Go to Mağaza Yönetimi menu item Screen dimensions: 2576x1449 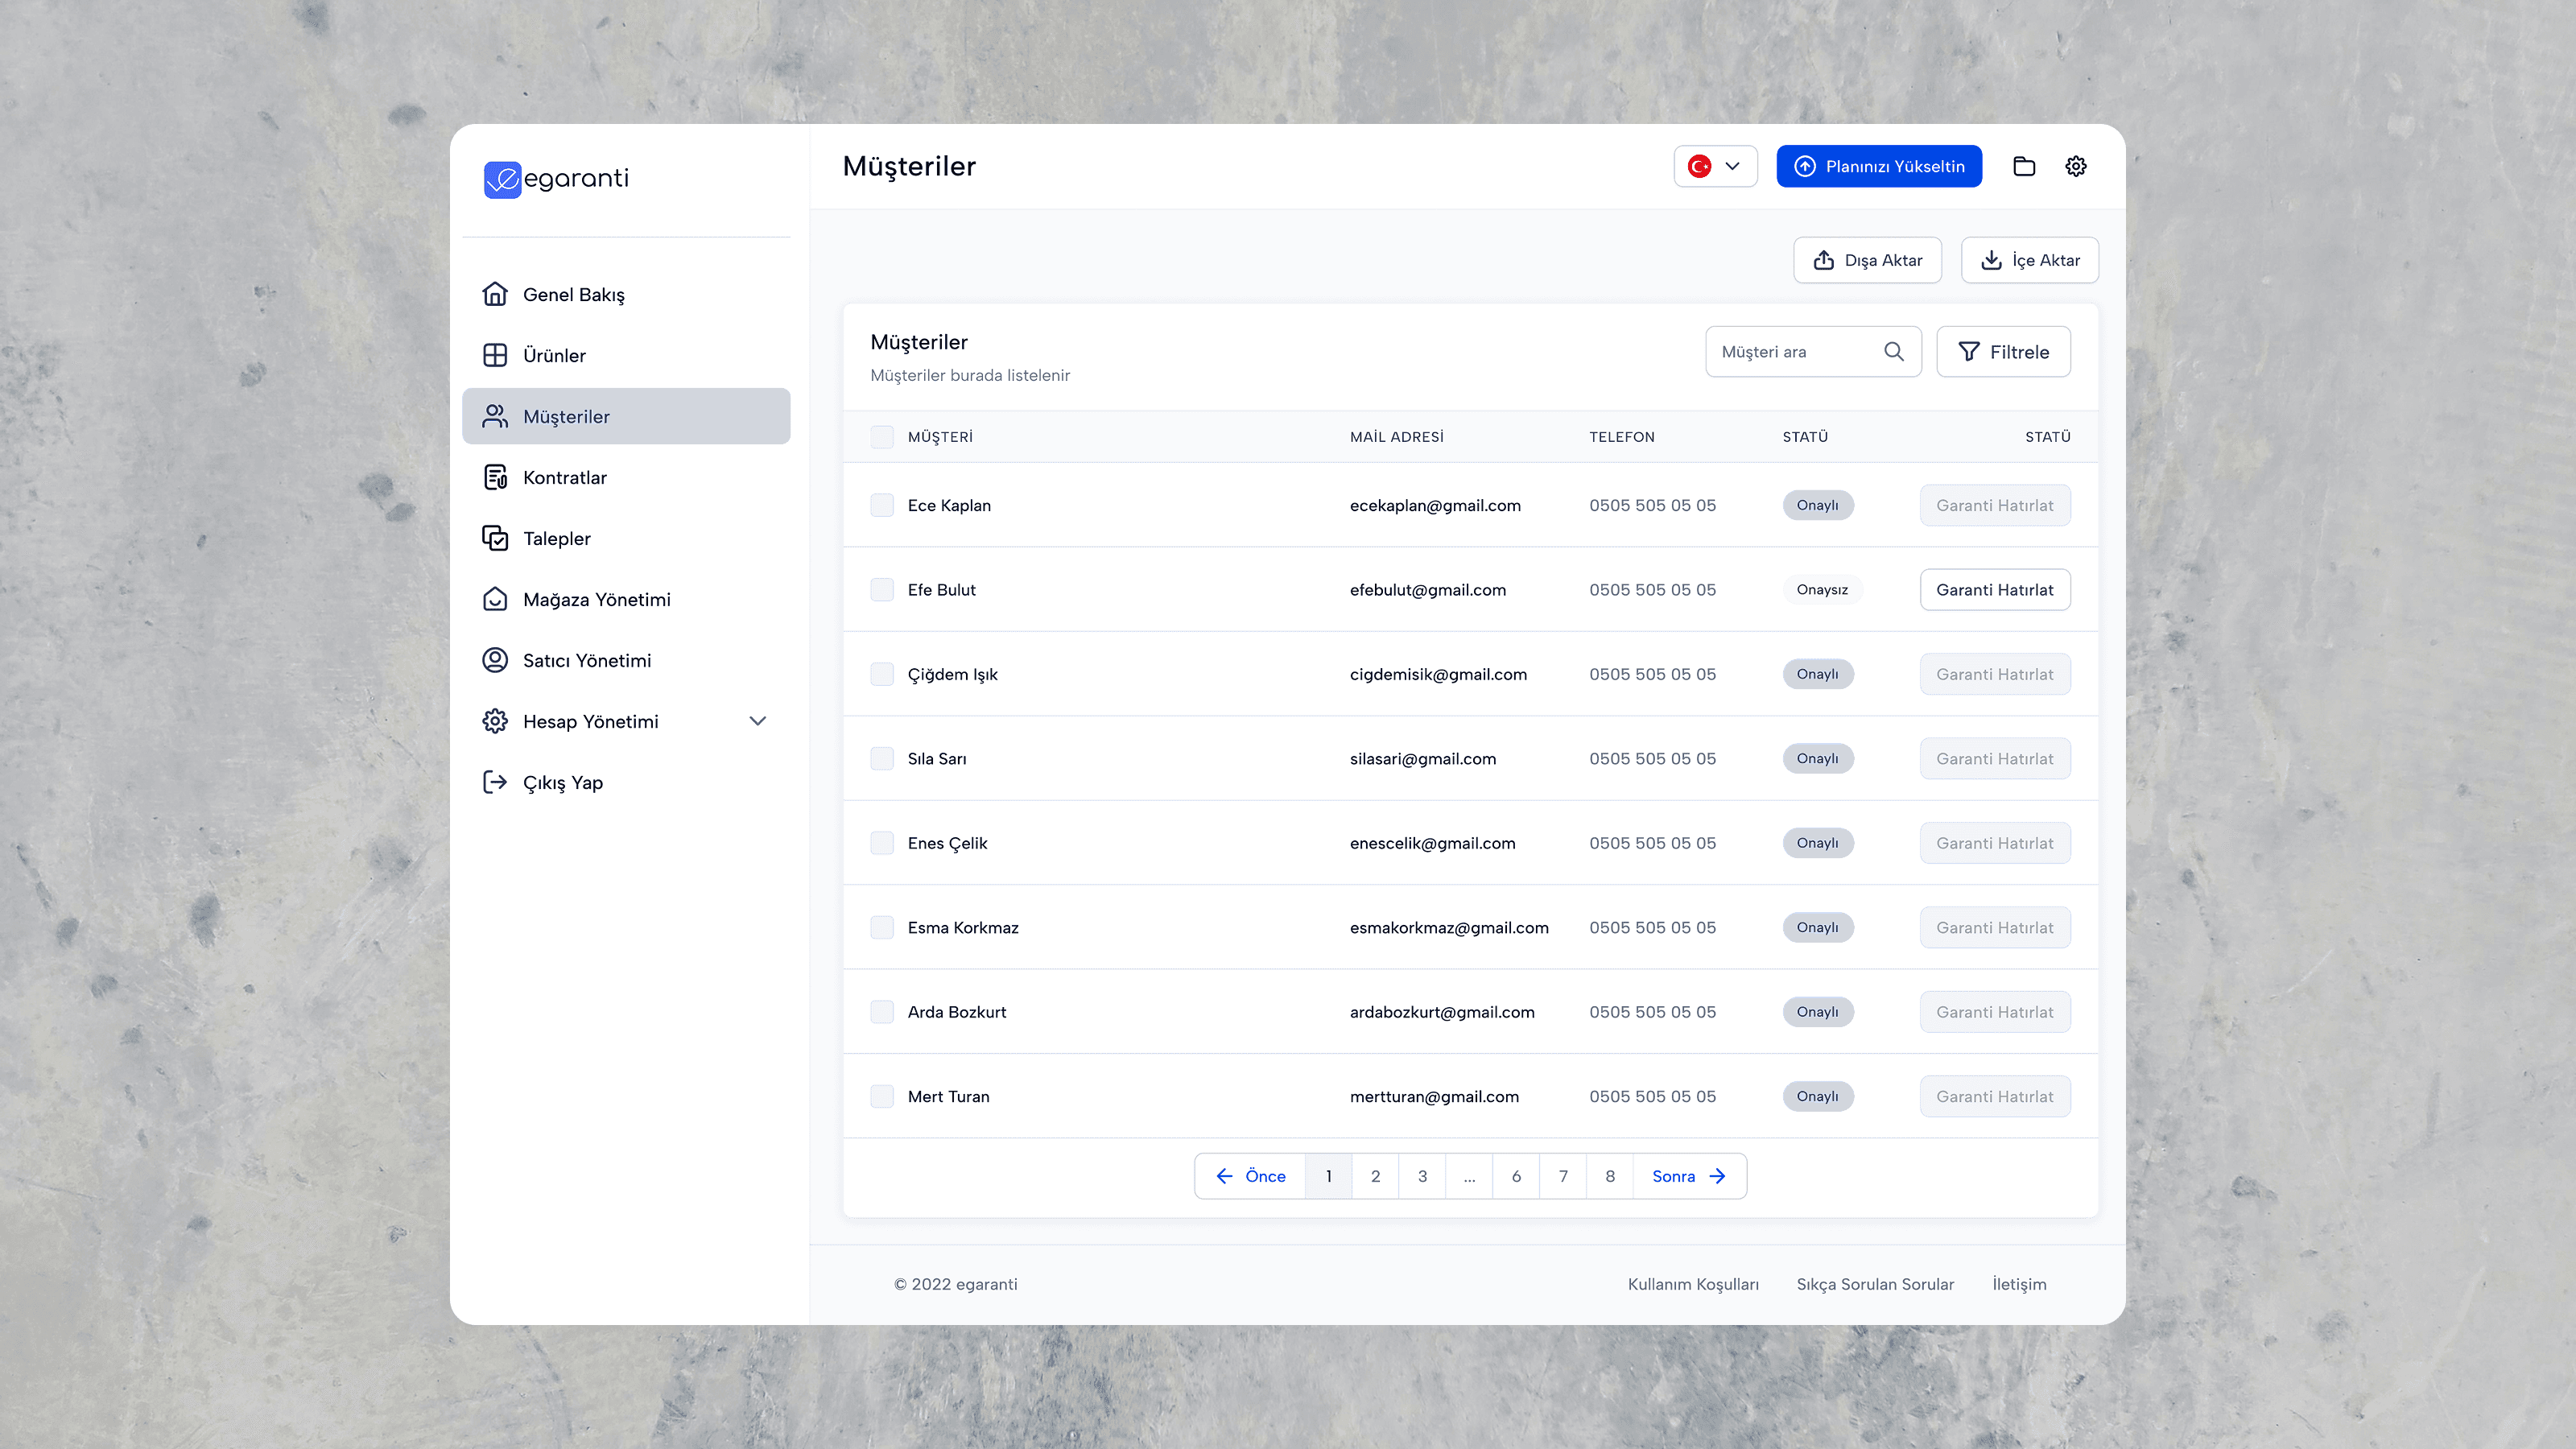tap(596, 599)
